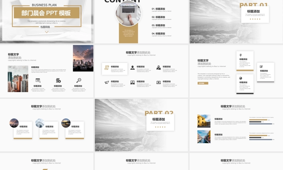Click the down chevron under 包图网络
The width and height of the screenshot is (283, 170).
point(47,32)
